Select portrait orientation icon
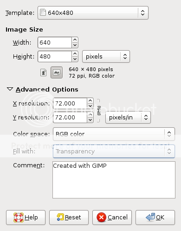The height and width of the screenshot is (231, 181). (x=44, y=73)
